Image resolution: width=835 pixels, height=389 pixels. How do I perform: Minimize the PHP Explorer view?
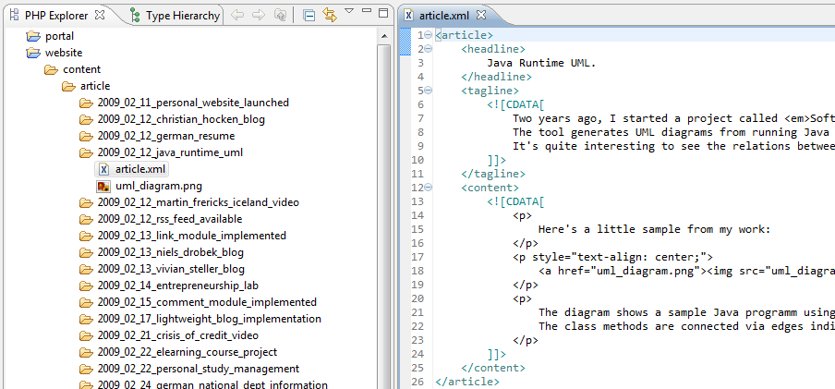coord(366,10)
